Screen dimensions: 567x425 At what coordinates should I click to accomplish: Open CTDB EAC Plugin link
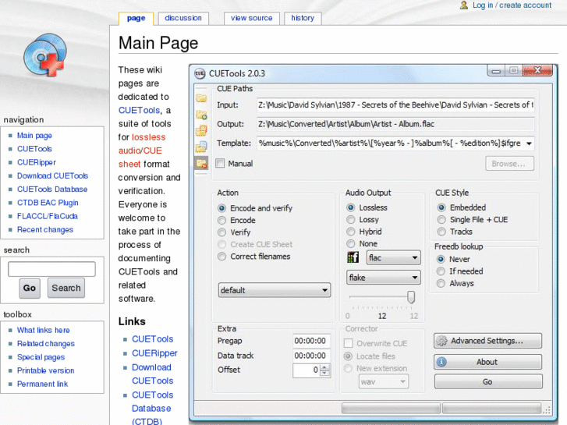click(x=48, y=203)
